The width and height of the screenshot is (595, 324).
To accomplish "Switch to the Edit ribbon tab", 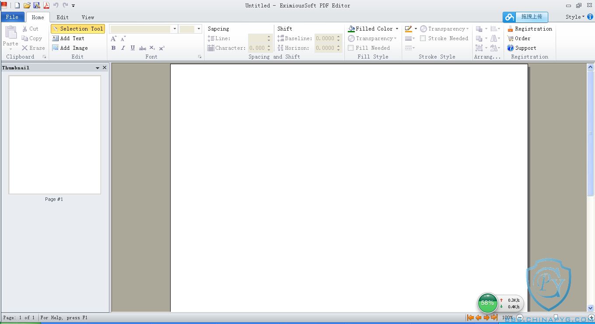I will (x=63, y=17).
